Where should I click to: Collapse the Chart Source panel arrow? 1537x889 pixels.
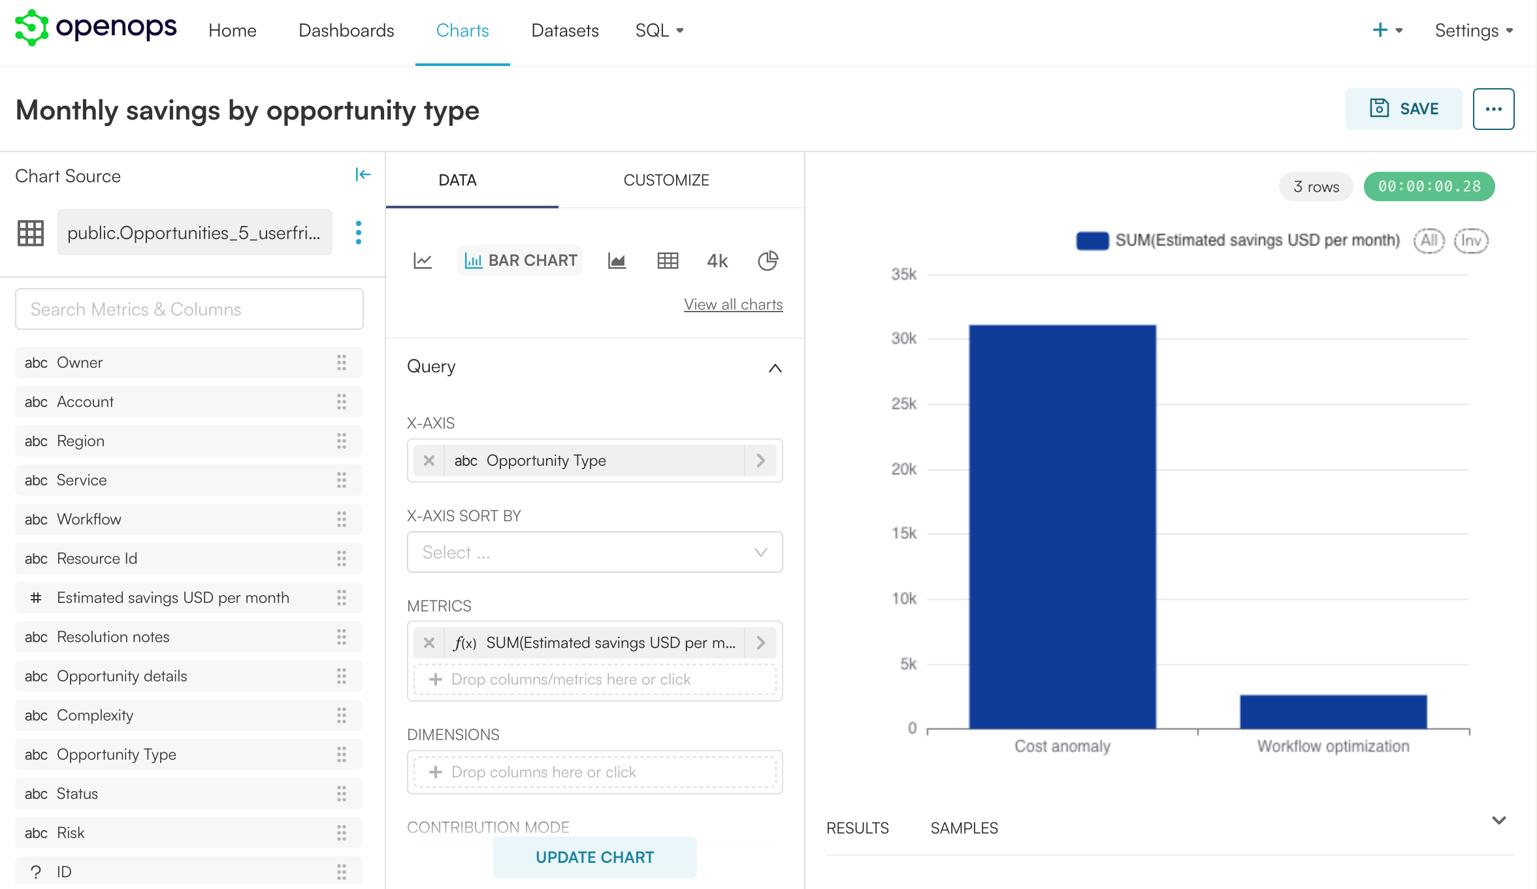click(x=363, y=174)
